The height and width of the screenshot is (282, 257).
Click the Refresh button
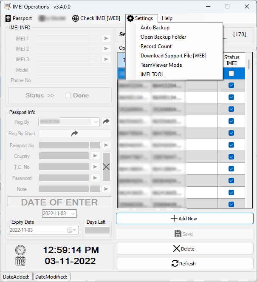(185, 264)
